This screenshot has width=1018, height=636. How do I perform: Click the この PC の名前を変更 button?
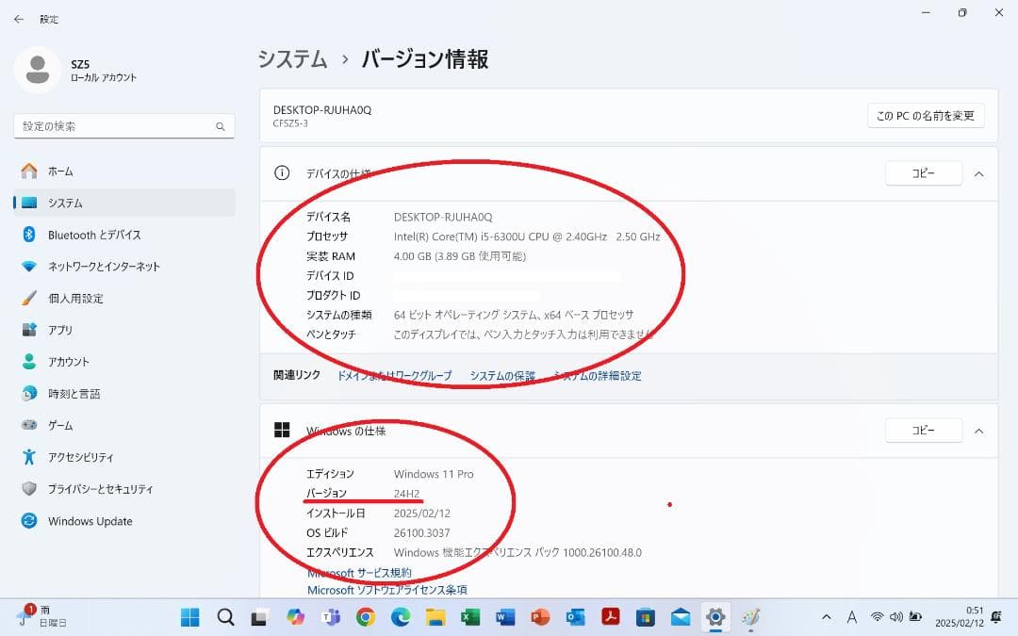coord(927,115)
